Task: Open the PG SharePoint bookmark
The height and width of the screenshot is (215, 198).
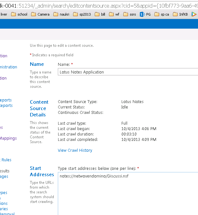Action: tap(145, 14)
